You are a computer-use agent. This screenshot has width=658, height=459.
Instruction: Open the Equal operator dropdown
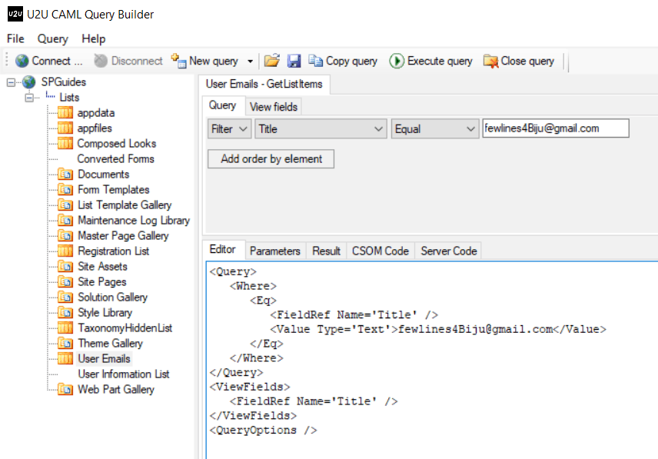[x=435, y=129]
